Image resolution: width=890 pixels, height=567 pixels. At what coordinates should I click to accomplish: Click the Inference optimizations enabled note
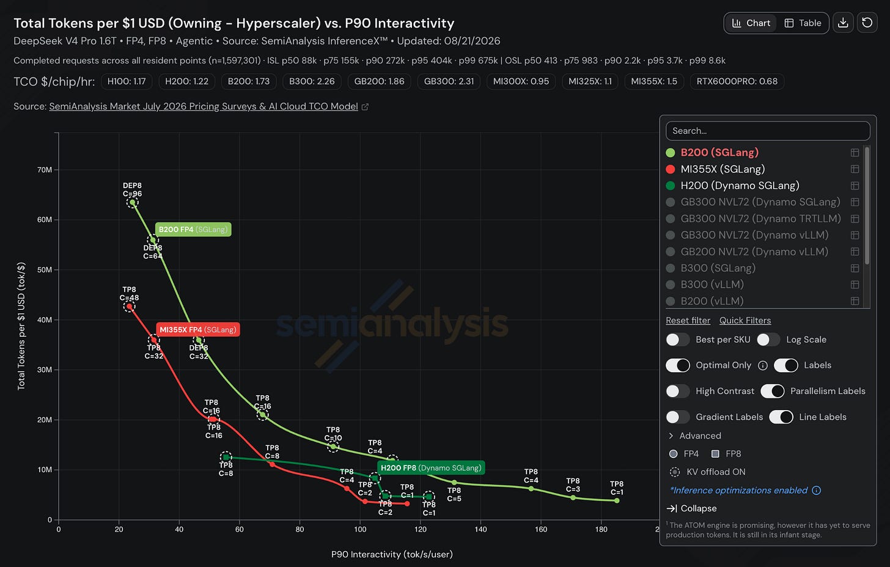(739, 491)
